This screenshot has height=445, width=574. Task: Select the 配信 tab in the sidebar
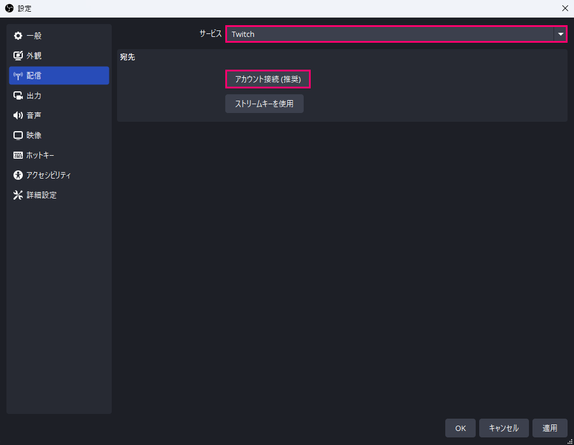[59, 76]
